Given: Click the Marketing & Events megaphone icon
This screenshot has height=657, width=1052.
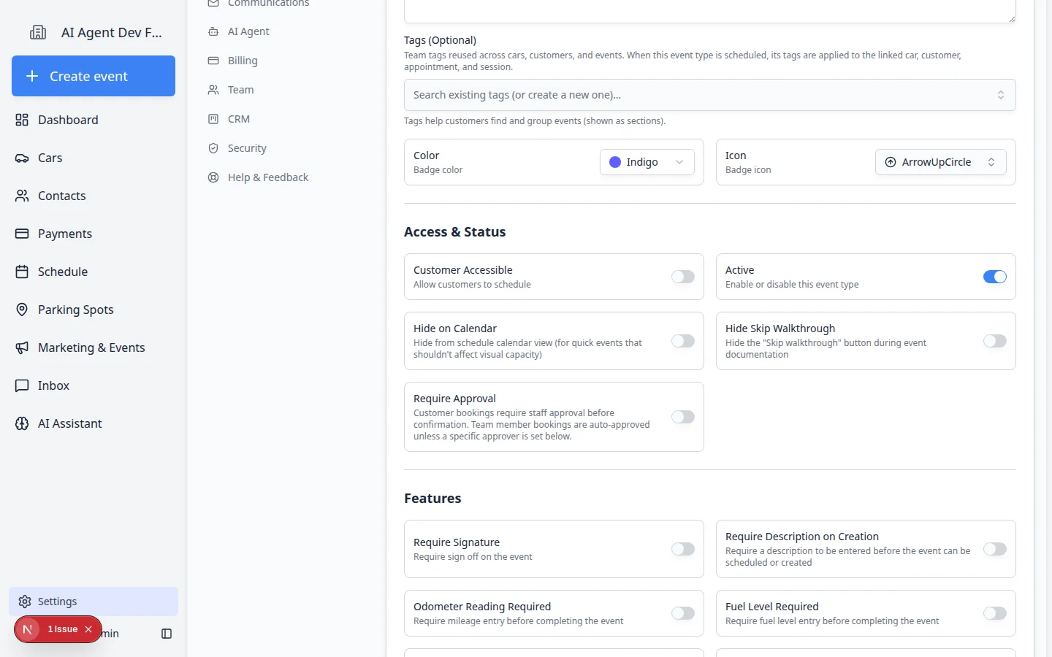Looking at the screenshot, I should pos(22,347).
